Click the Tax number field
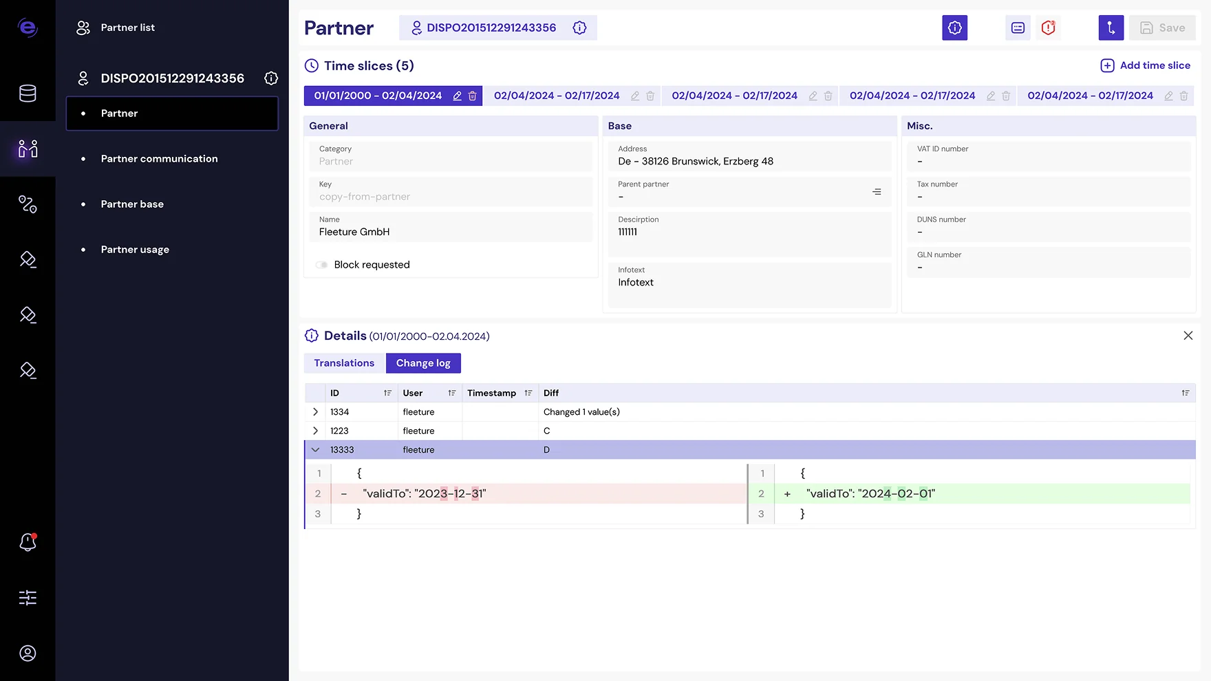Image resolution: width=1211 pixels, height=681 pixels. [x=1049, y=191]
